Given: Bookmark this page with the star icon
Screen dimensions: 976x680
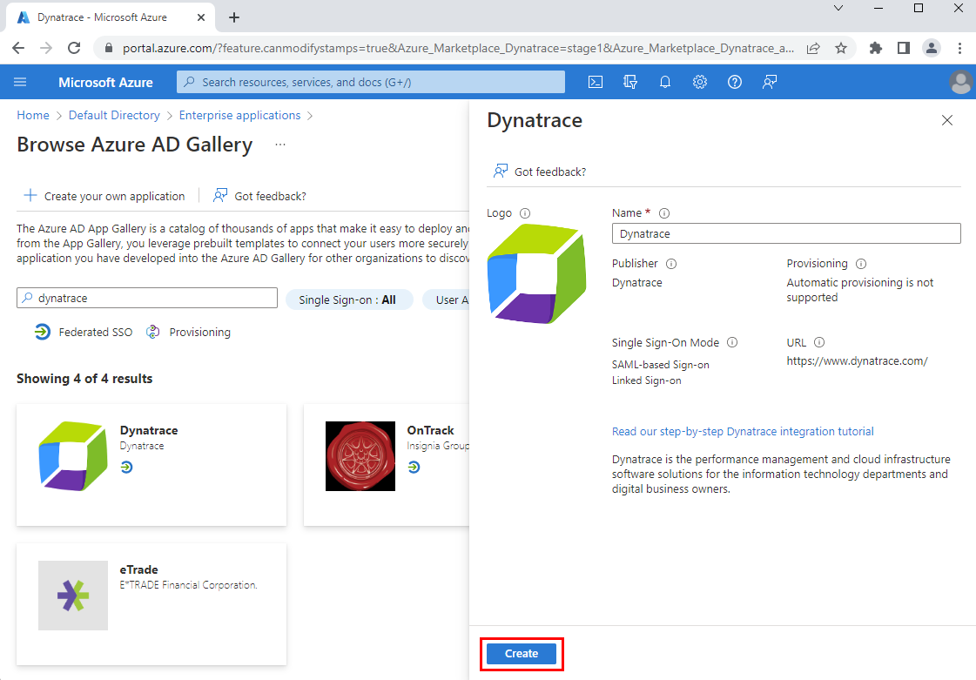Looking at the screenshot, I should 841,48.
